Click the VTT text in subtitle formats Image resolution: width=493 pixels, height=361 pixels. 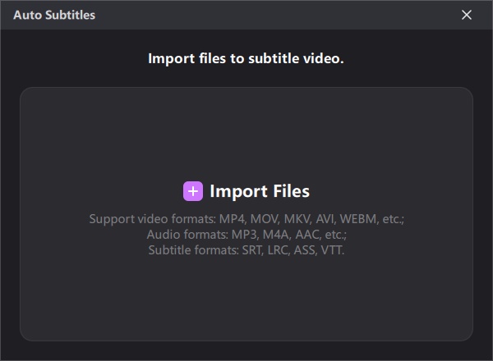[x=331, y=249]
